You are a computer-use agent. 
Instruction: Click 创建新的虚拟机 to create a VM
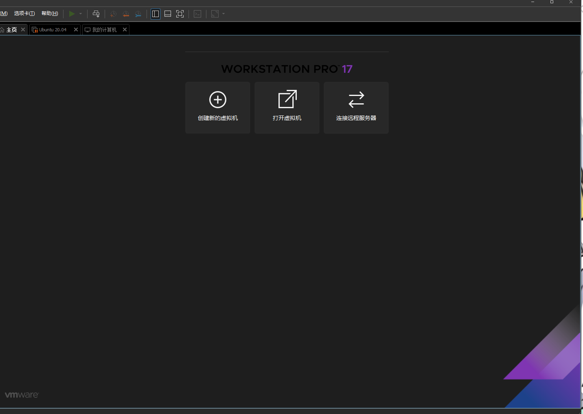click(x=218, y=107)
